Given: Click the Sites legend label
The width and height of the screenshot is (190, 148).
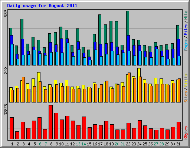Looking at the screenshot, I should click(x=186, y=97).
